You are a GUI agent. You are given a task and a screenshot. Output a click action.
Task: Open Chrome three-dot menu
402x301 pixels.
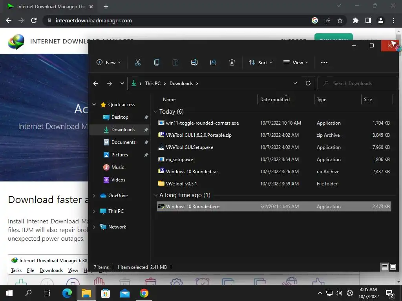(x=393, y=20)
